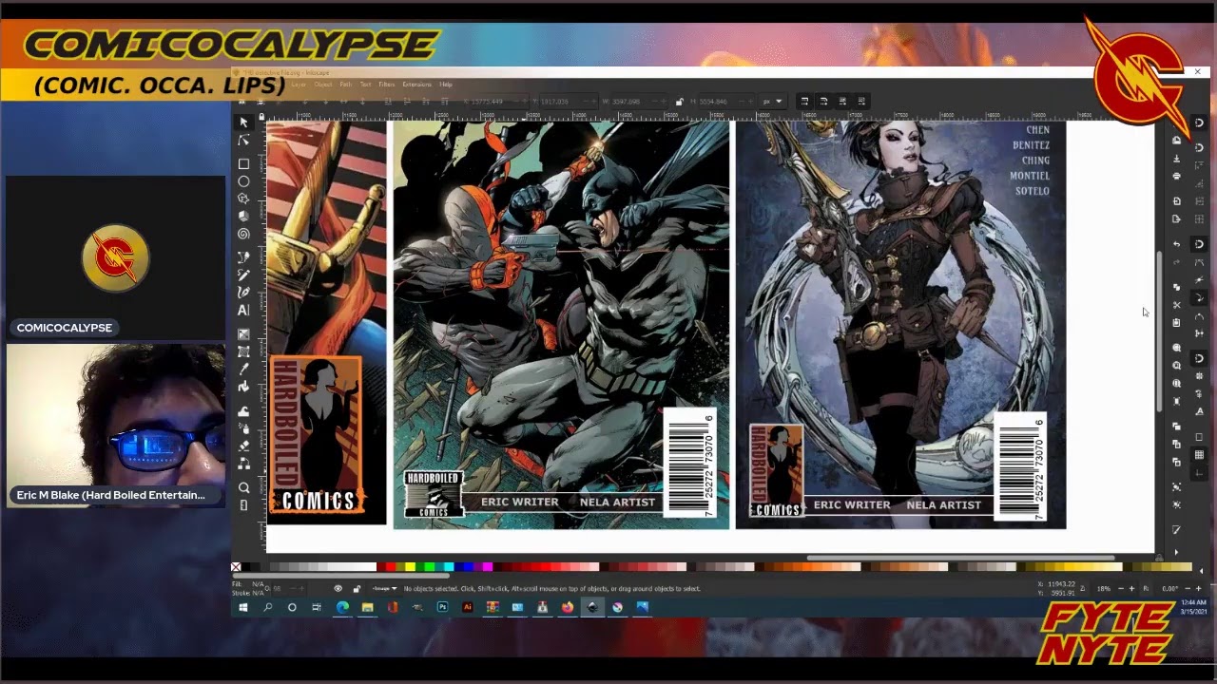
Task: Activate the Spiral tool
Action: click(243, 234)
